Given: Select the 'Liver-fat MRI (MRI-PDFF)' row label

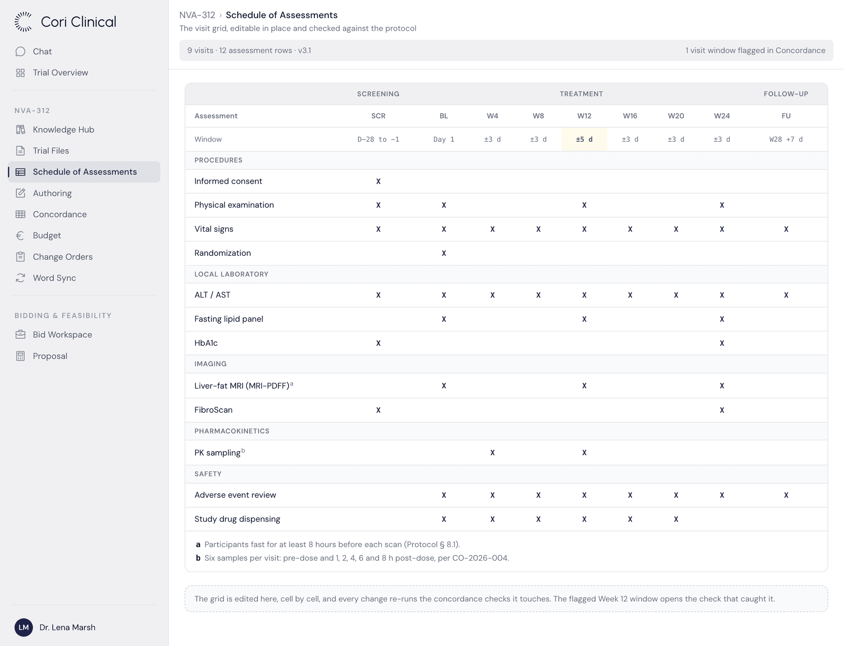Looking at the screenshot, I should click(x=244, y=386).
